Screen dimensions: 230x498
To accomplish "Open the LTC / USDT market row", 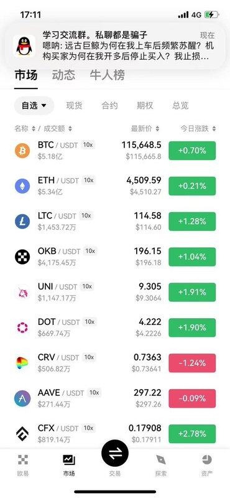I will tap(115, 222).
